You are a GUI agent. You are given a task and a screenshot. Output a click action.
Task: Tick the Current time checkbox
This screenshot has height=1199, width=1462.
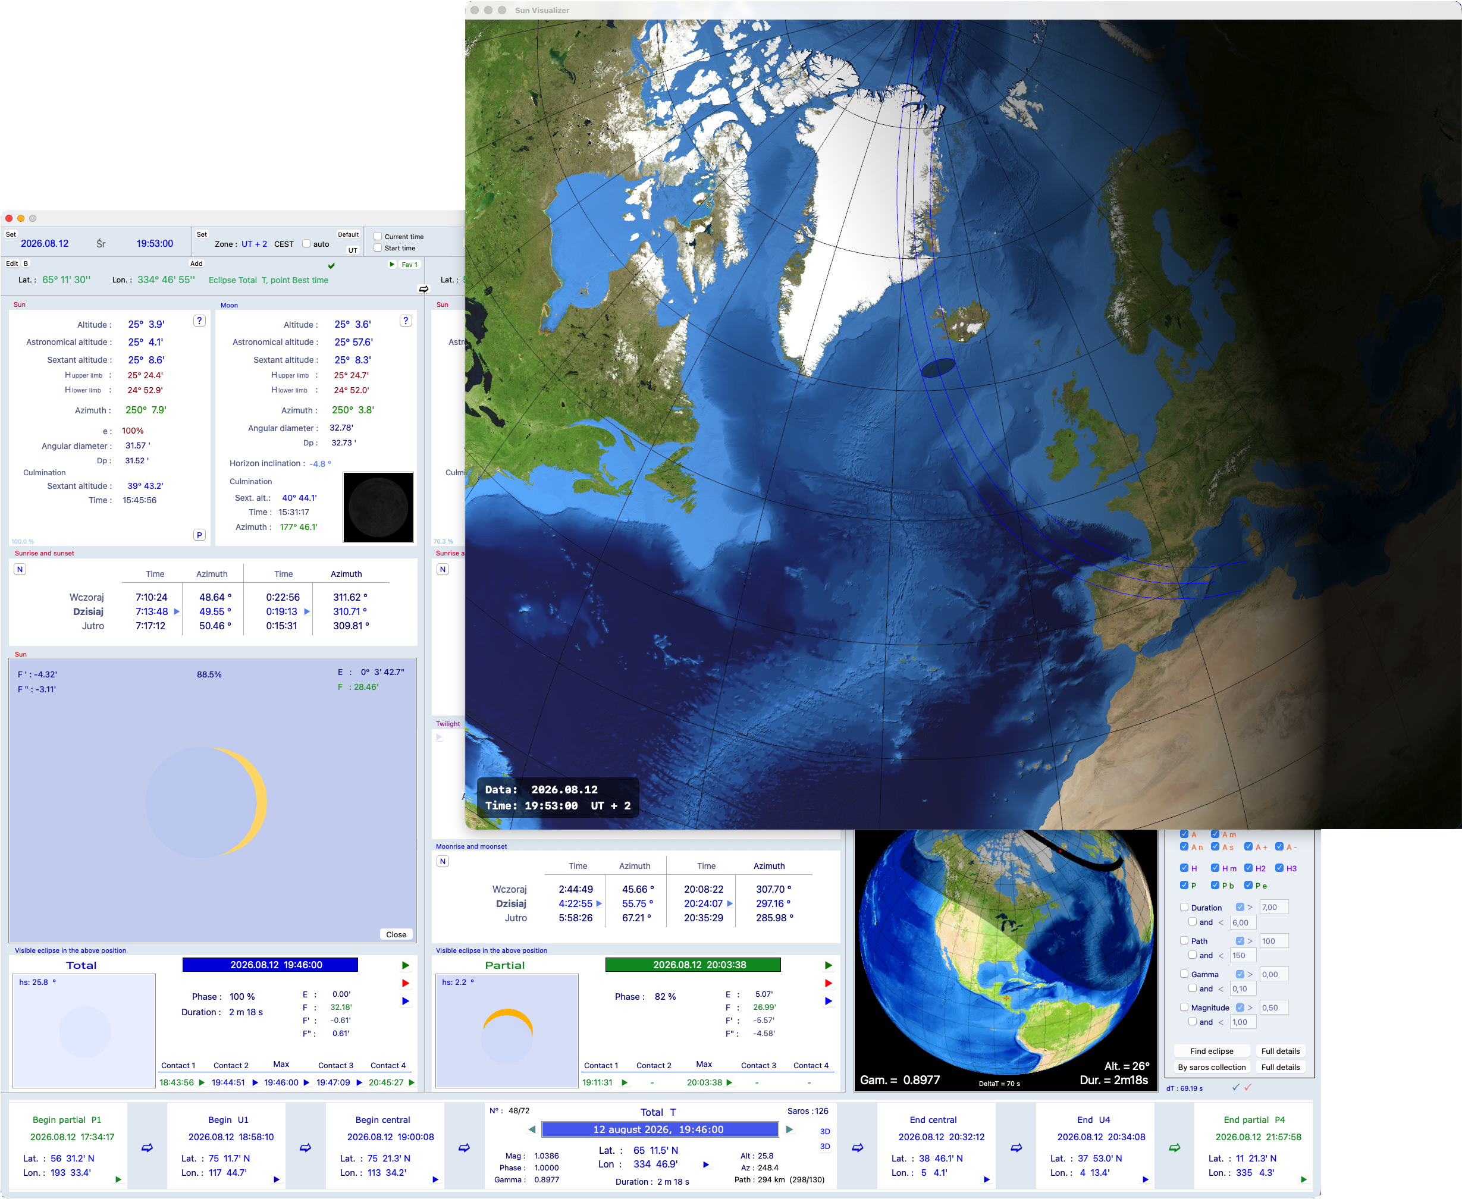[378, 236]
